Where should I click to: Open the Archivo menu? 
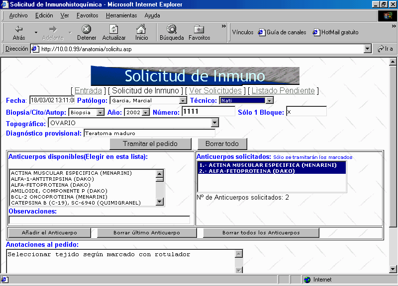pyautogui.click(x=18, y=15)
